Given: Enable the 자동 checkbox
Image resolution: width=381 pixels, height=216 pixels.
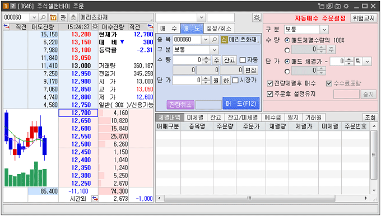Looking at the screenshot, I should (x=243, y=60).
